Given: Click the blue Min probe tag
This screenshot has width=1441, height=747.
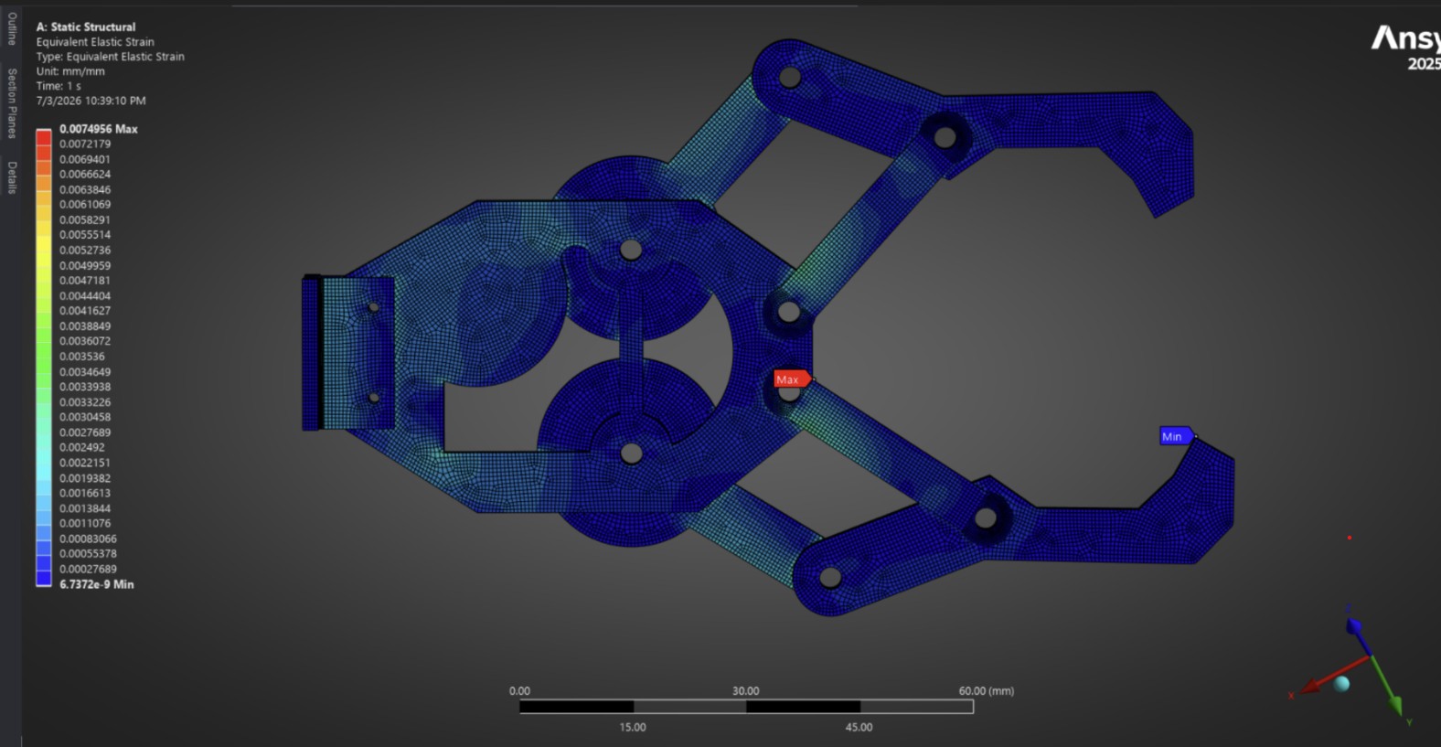Looking at the screenshot, I should (x=1177, y=436).
